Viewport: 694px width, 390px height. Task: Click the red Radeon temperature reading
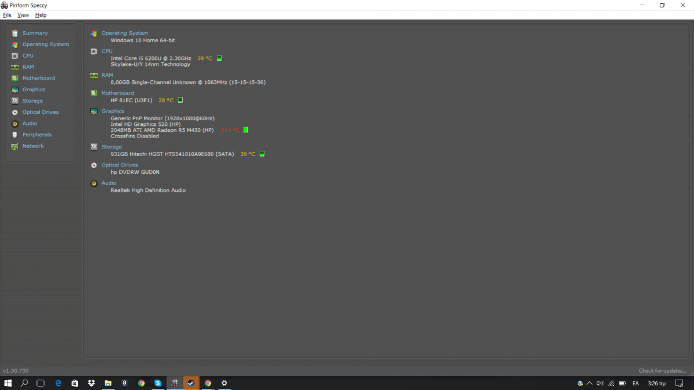(x=230, y=130)
